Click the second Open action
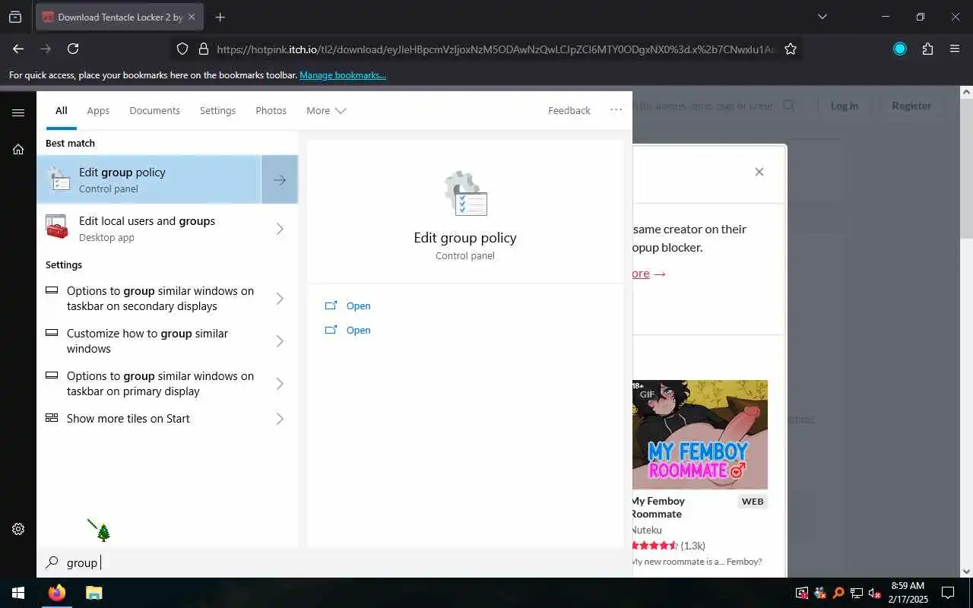 [x=358, y=330]
